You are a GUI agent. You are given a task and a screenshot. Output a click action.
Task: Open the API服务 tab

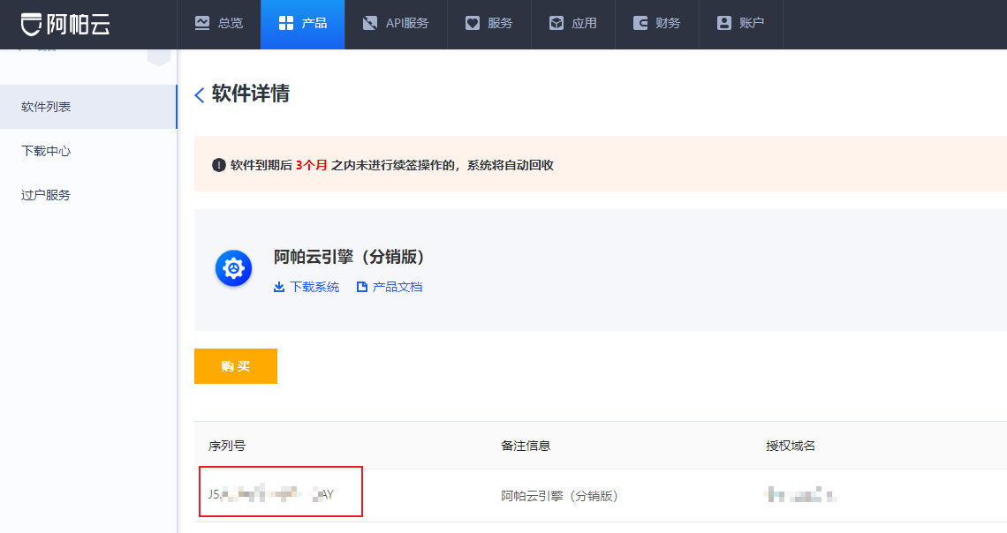pyautogui.click(x=396, y=24)
